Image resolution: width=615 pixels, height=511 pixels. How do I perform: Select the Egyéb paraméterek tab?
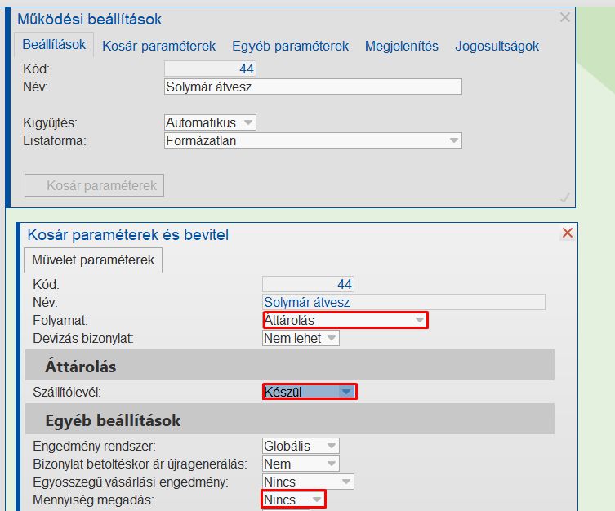[290, 47]
